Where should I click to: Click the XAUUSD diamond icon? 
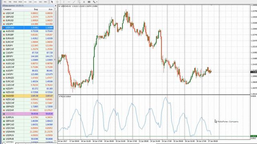coord(4,96)
